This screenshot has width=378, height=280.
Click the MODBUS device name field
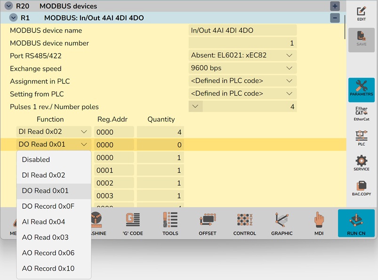point(242,30)
